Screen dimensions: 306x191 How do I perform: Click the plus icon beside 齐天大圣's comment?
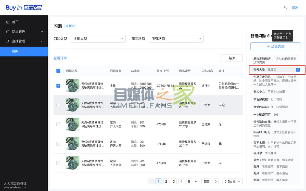coord(297,69)
